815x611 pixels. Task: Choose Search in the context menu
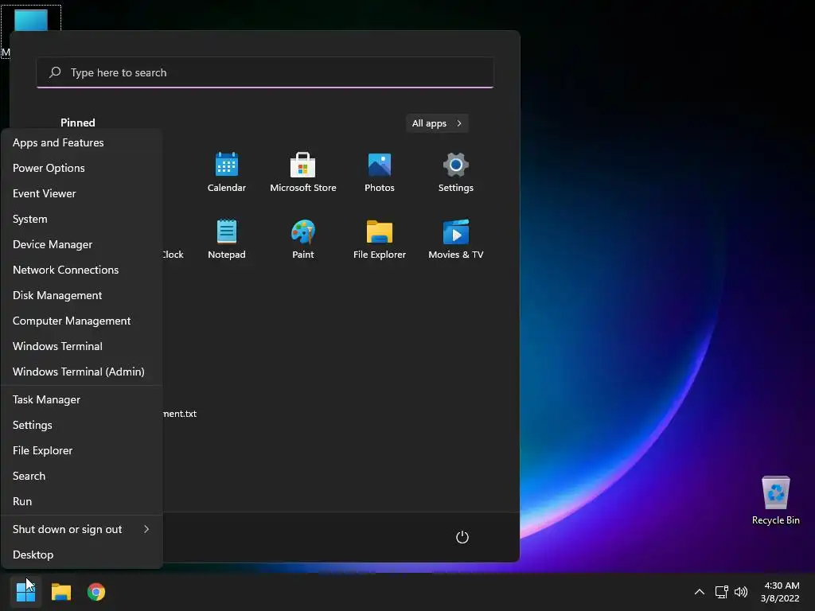(82, 476)
